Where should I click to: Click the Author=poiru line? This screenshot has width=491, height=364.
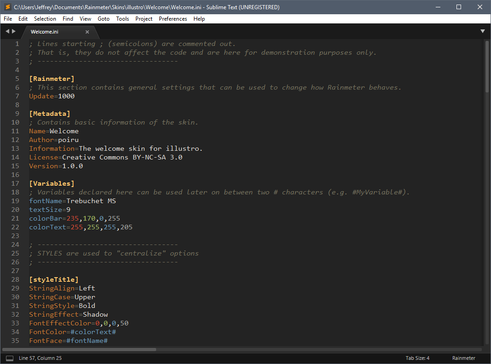[54, 140]
